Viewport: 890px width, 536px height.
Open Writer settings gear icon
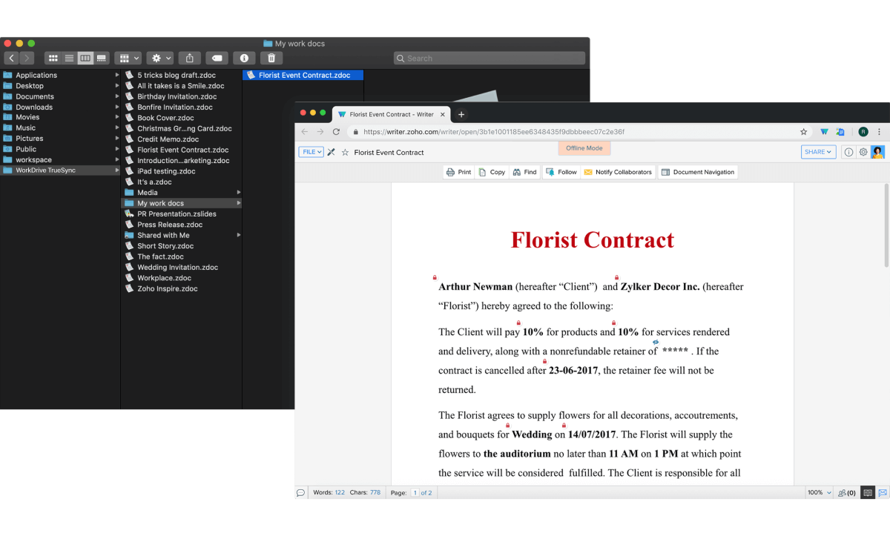pos(863,152)
